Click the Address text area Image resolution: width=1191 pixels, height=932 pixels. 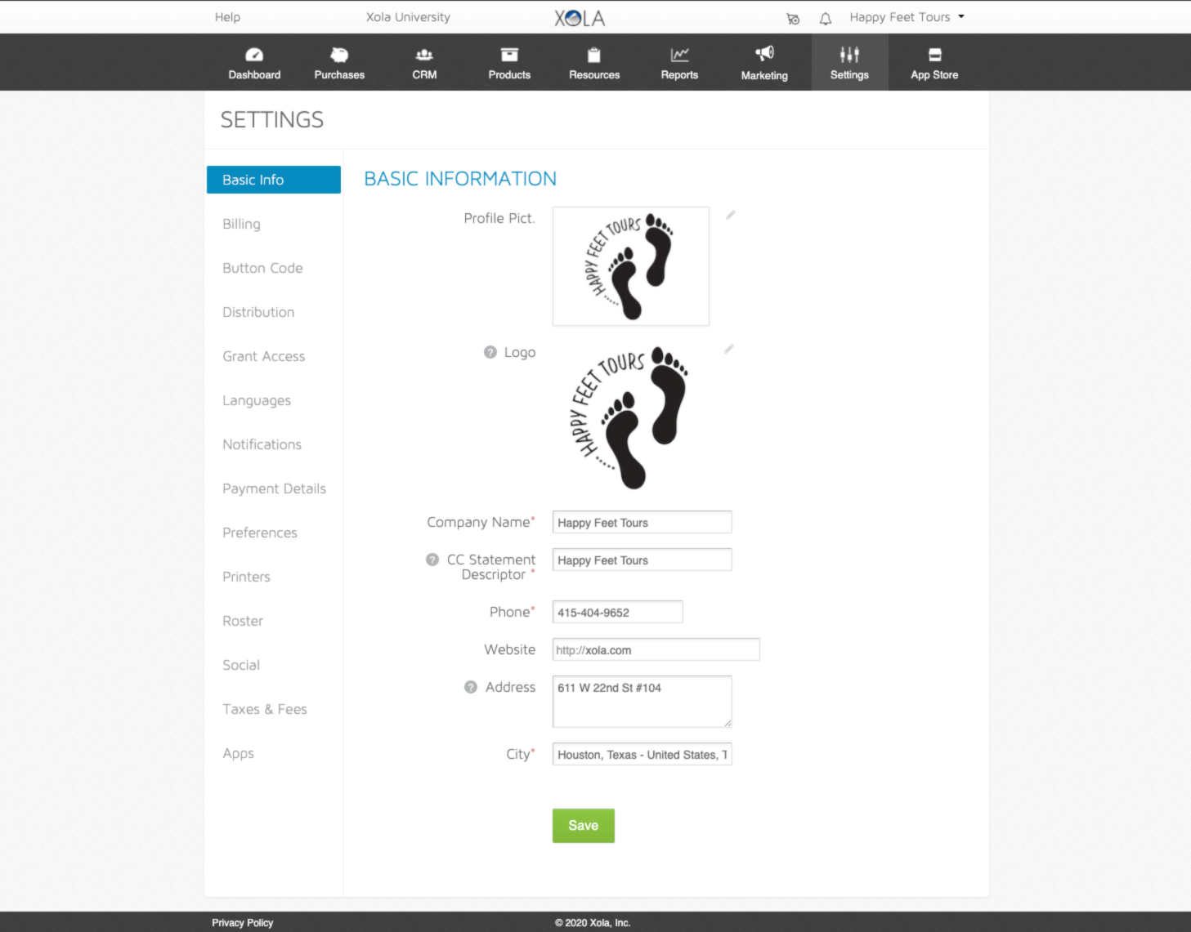tap(643, 702)
